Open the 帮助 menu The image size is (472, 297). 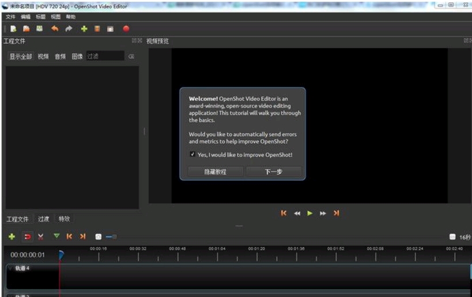71,17
